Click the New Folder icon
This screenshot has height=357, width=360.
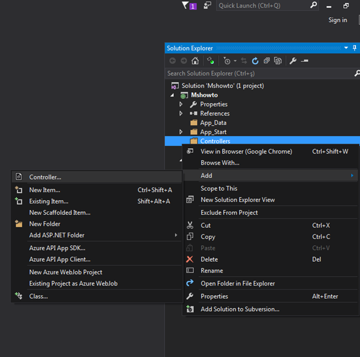pos(18,224)
